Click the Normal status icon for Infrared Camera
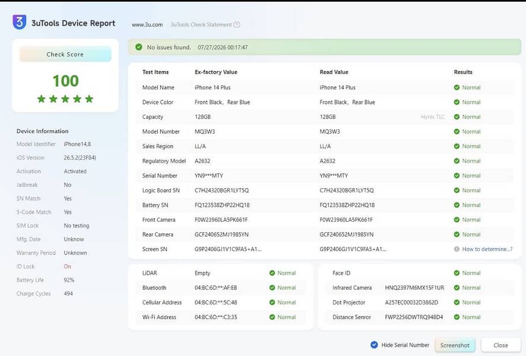This screenshot has height=356, width=526. 457,288
